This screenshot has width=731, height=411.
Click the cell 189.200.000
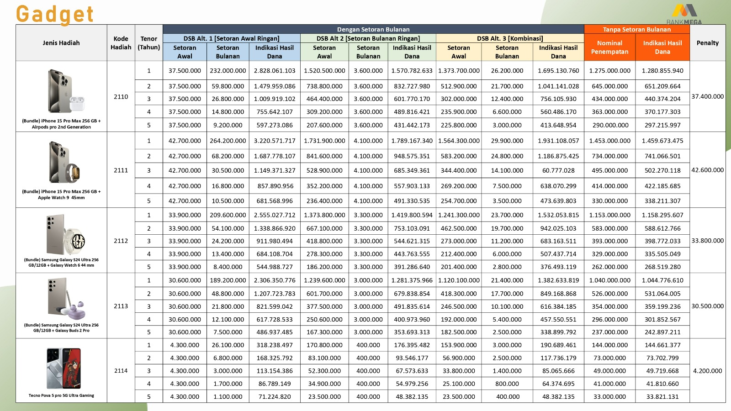coord(228,280)
